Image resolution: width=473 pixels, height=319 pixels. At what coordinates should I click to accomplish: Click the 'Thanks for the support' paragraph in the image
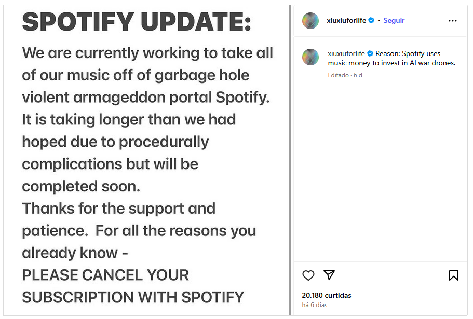click(x=139, y=230)
